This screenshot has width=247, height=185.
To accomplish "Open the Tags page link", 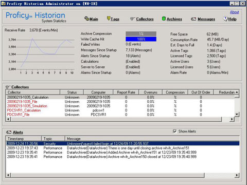I will (x=115, y=19).
